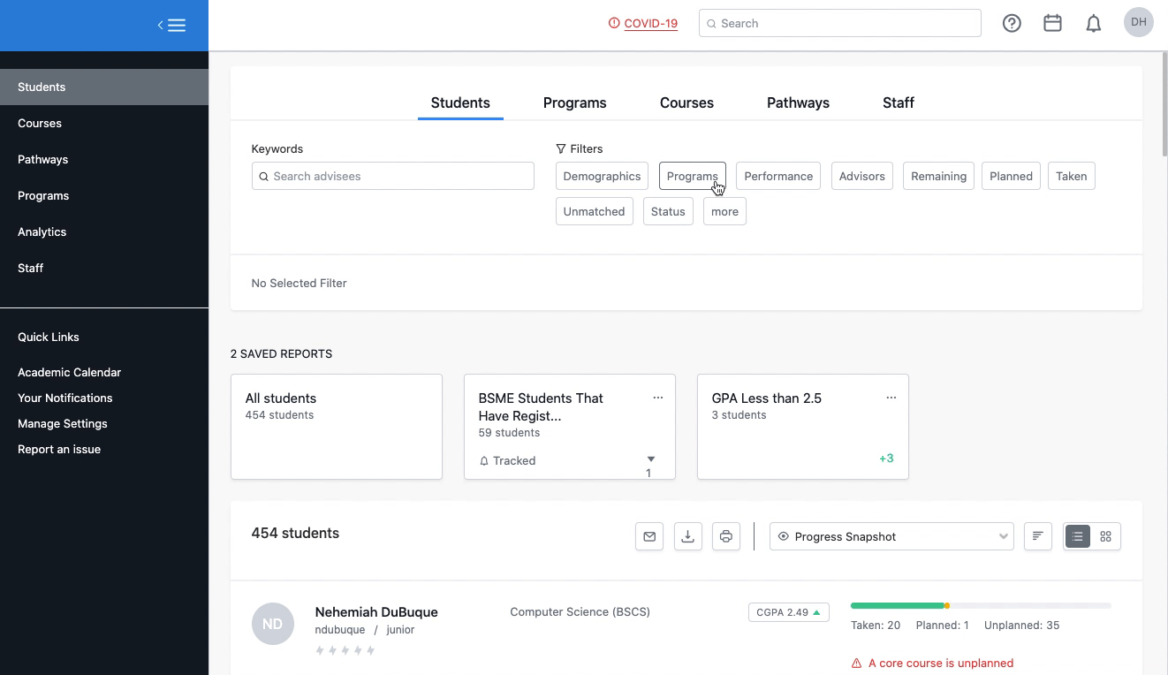This screenshot has width=1168, height=675.
Task: Switch student results to list view
Action: click(1076, 536)
